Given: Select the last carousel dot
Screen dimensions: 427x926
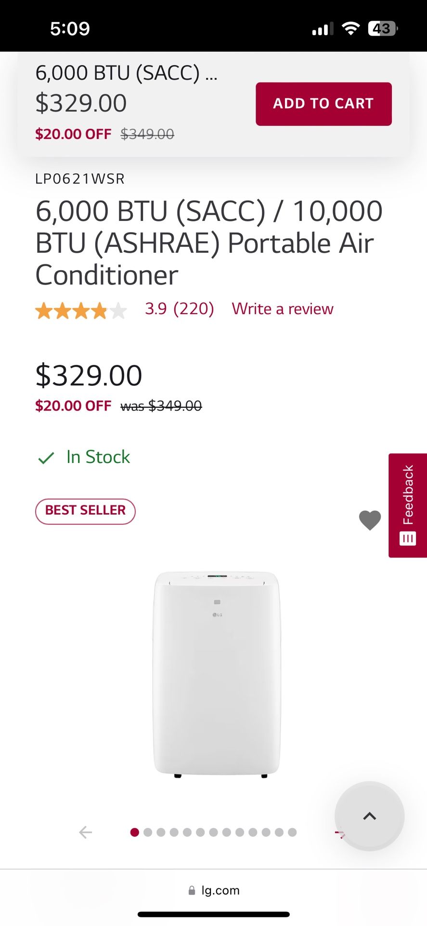Looking at the screenshot, I should [292, 832].
